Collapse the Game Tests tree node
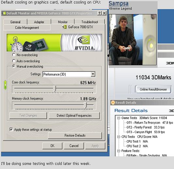This screenshot has width=174, height=169. pyautogui.click(x=119, y=118)
